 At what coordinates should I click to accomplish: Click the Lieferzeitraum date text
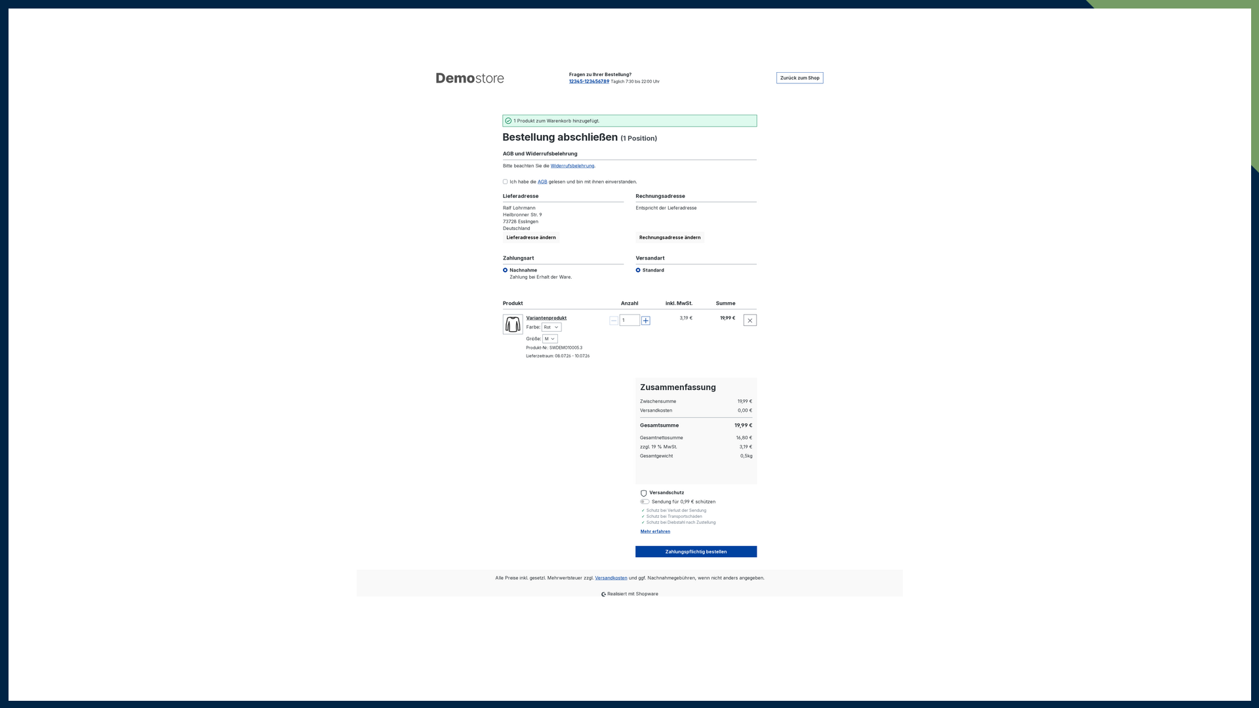pos(558,356)
